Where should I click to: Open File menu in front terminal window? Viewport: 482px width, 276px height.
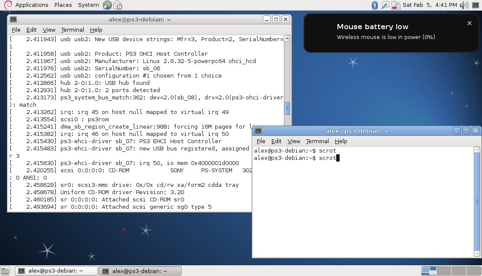coord(261,141)
